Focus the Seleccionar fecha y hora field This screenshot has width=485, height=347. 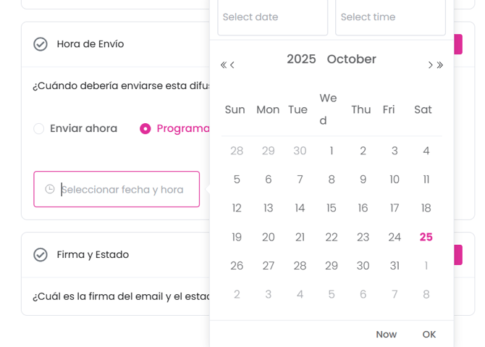122,190
